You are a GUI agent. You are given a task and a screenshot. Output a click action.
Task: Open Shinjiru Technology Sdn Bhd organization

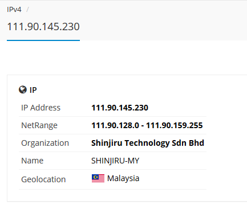148,143
